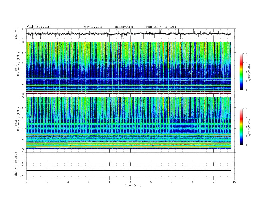Click time axis tick label '7'

click(x=172, y=182)
